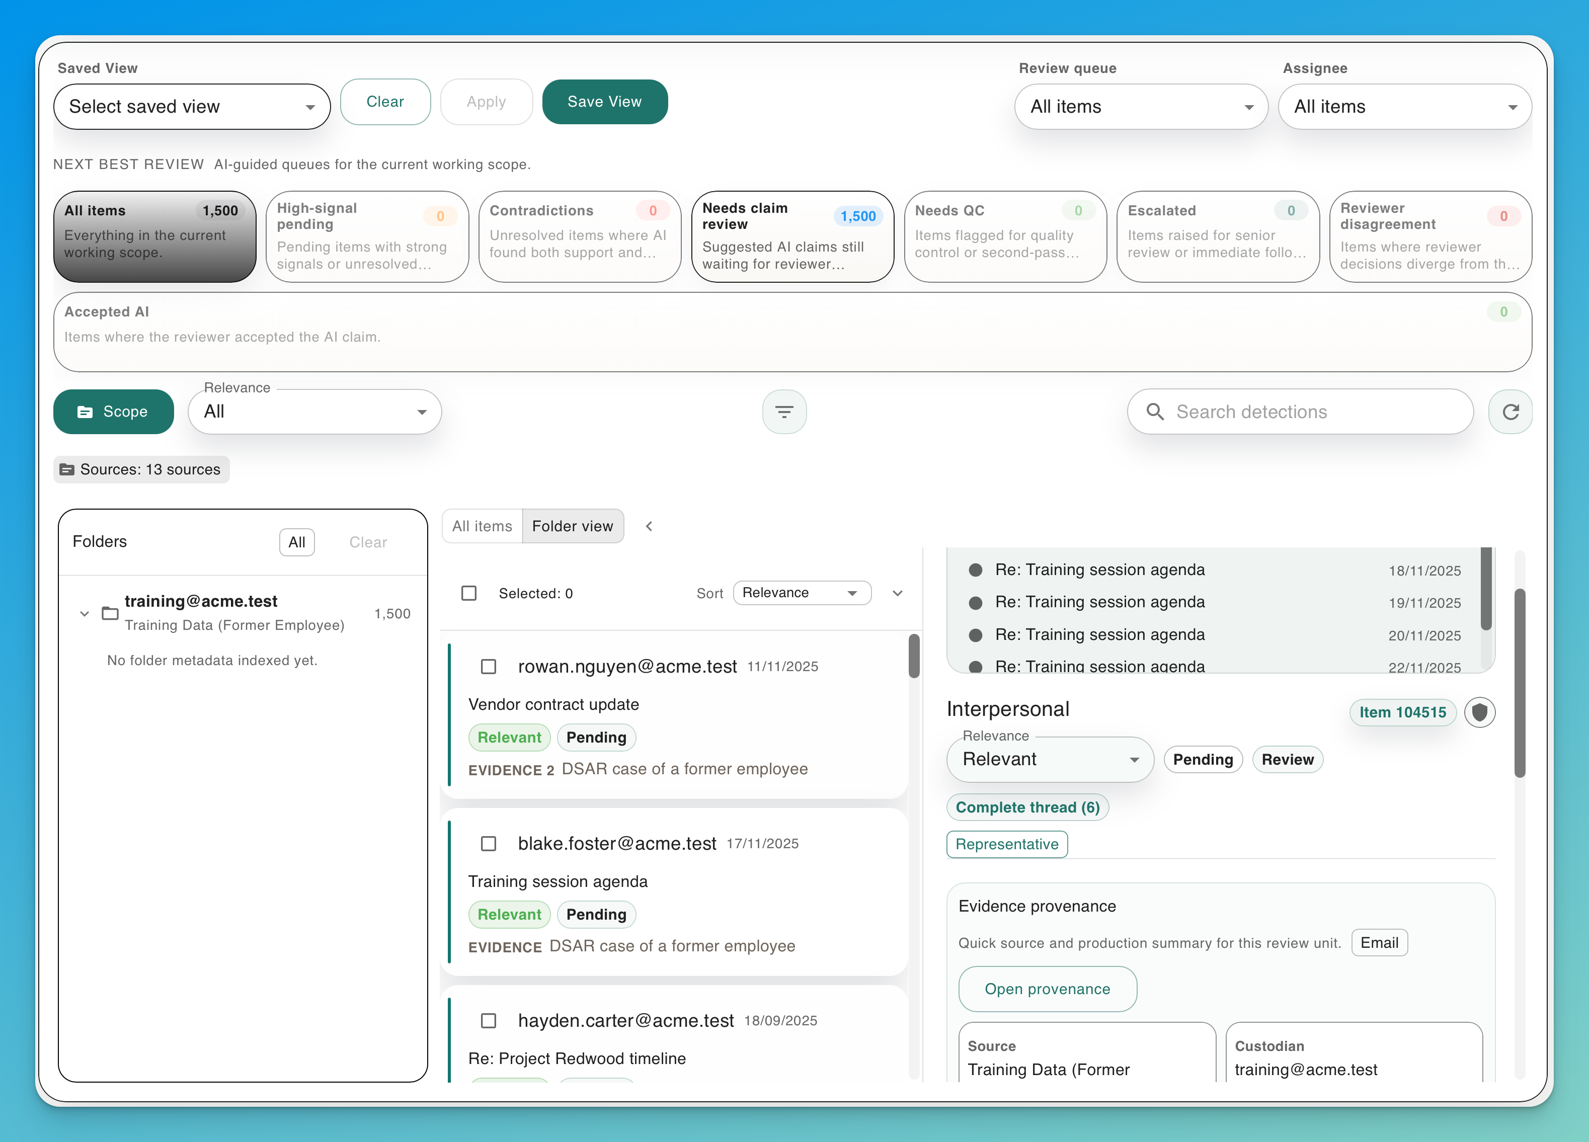The height and width of the screenshot is (1142, 1589).
Task: Open the Needs QC review queue card
Action: [x=1005, y=237]
